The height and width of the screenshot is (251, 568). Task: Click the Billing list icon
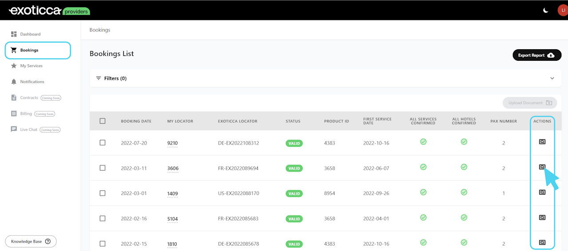tap(14, 114)
